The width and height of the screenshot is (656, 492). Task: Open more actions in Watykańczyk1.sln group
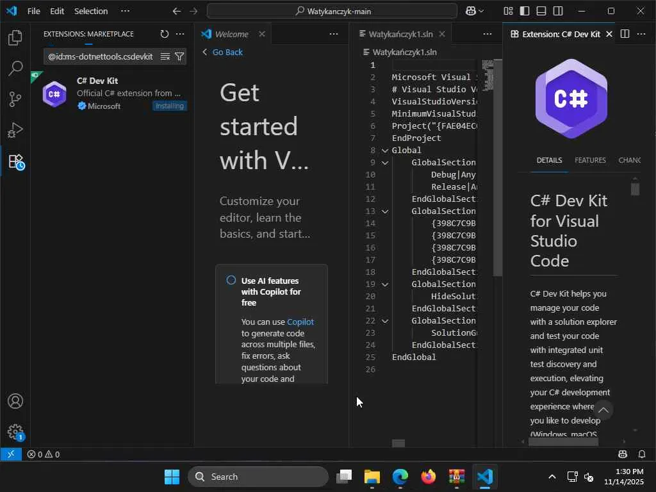coord(488,34)
